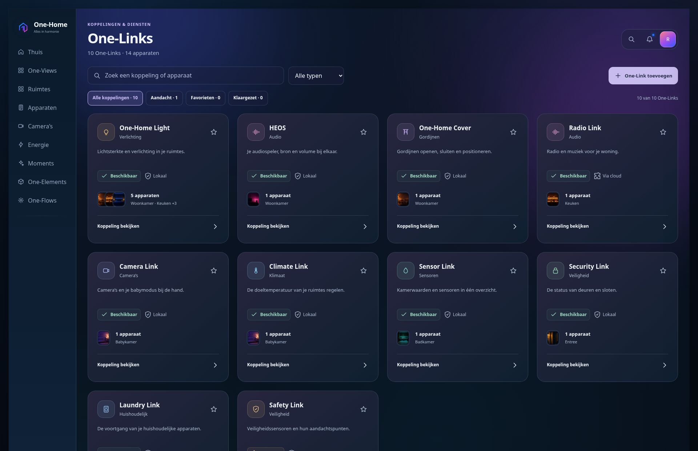
Task: Switch to the Aandacht filter
Action: tap(164, 98)
